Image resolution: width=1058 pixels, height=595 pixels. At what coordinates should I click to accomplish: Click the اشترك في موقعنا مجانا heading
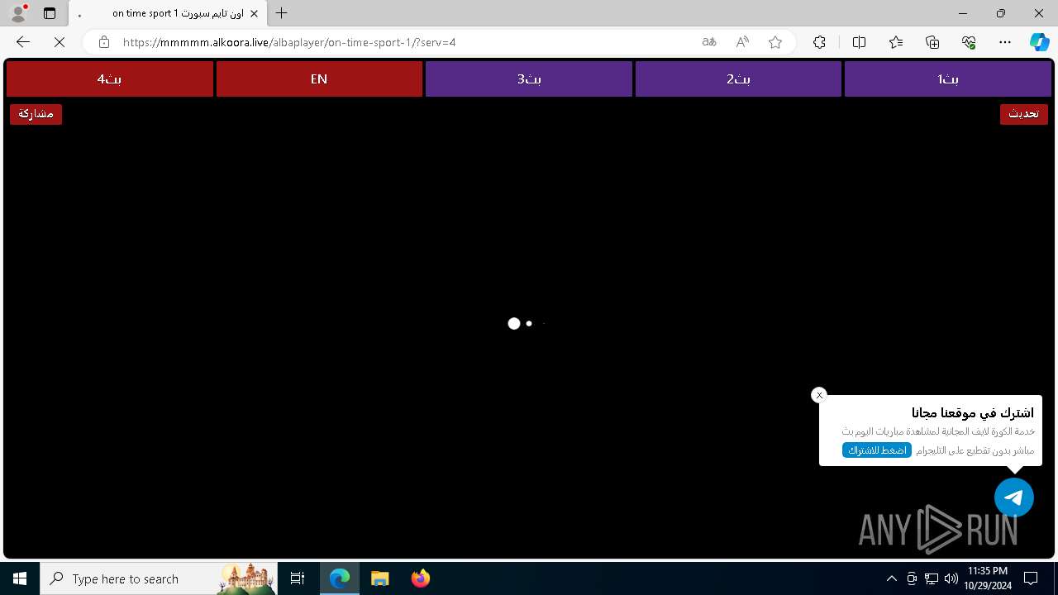973,412
